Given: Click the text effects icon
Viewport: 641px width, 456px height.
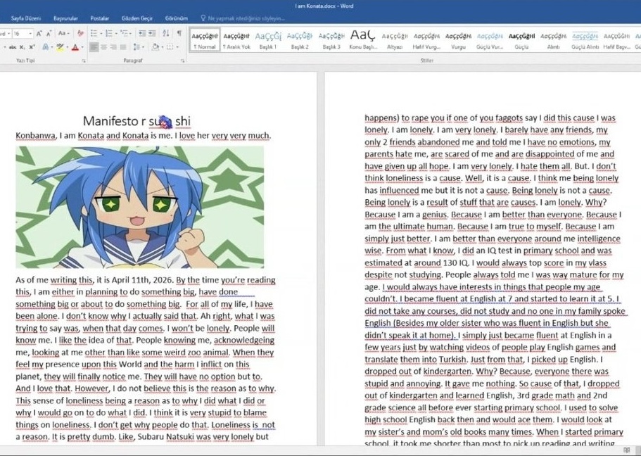Looking at the screenshot, I should [46, 47].
